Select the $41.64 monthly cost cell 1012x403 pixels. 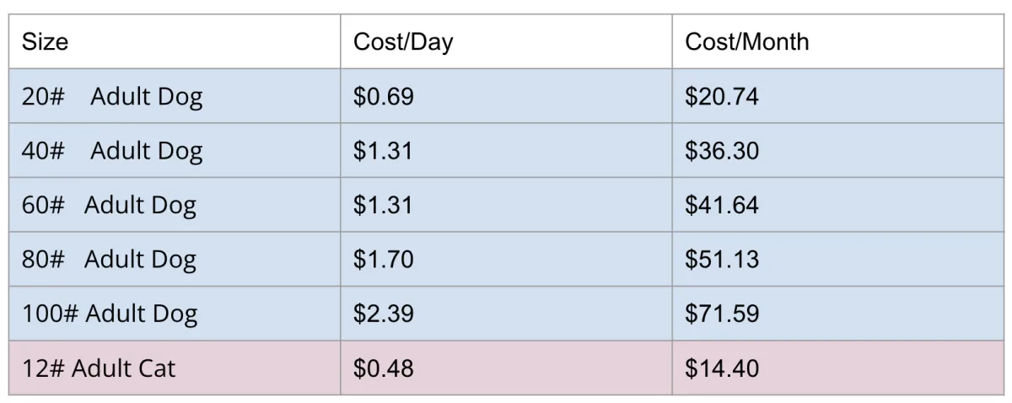(x=837, y=205)
